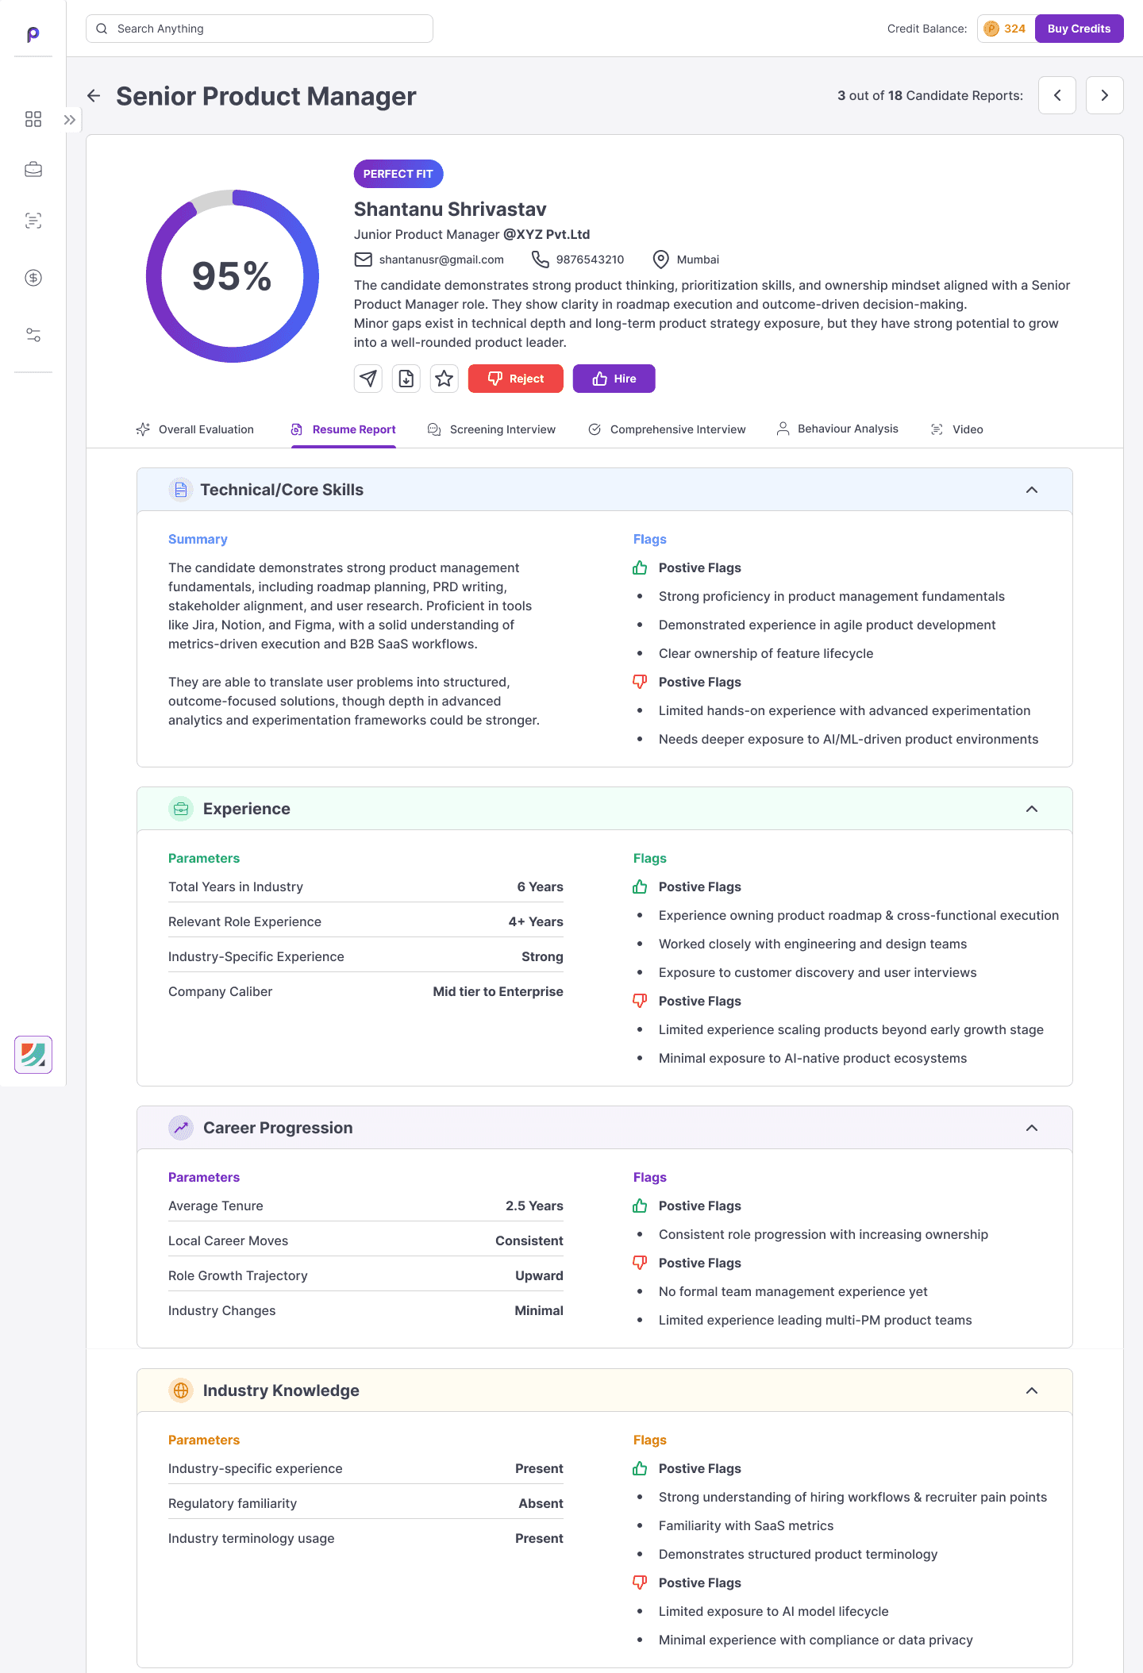Expand sidebar with double chevron
The height and width of the screenshot is (1673, 1143).
[x=70, y=120]
